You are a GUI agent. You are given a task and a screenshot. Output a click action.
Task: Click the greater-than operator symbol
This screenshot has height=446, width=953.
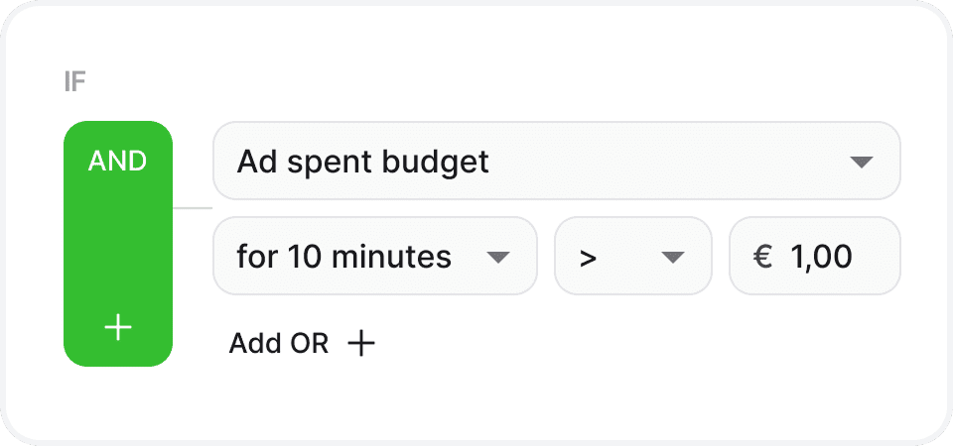tap(589, 259)
